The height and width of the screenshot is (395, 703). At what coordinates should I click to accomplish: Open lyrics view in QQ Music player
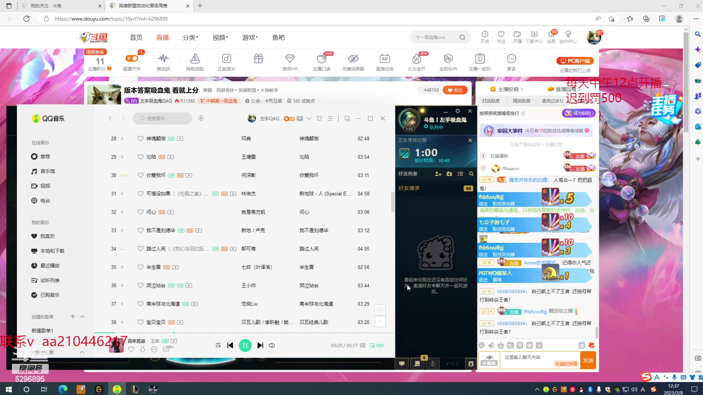pos(362,345)
